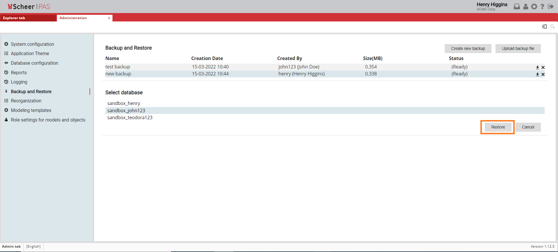This screenshot has height=252, width=558.
Task: Open the help question mark icon
Action: [542, 7]
